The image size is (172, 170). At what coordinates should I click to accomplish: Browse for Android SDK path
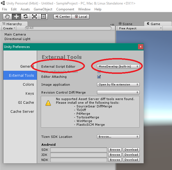(x=115, y=150)
